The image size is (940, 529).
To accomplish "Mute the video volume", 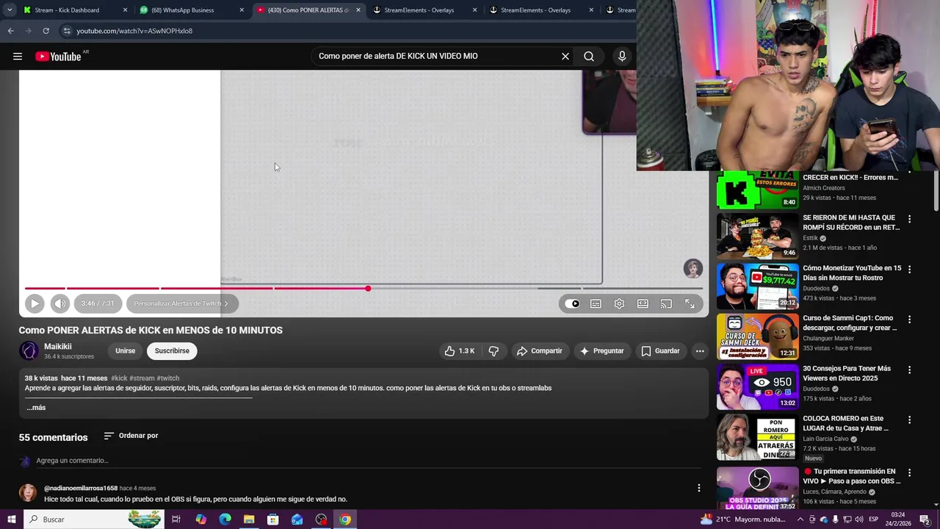I will 60,303.
